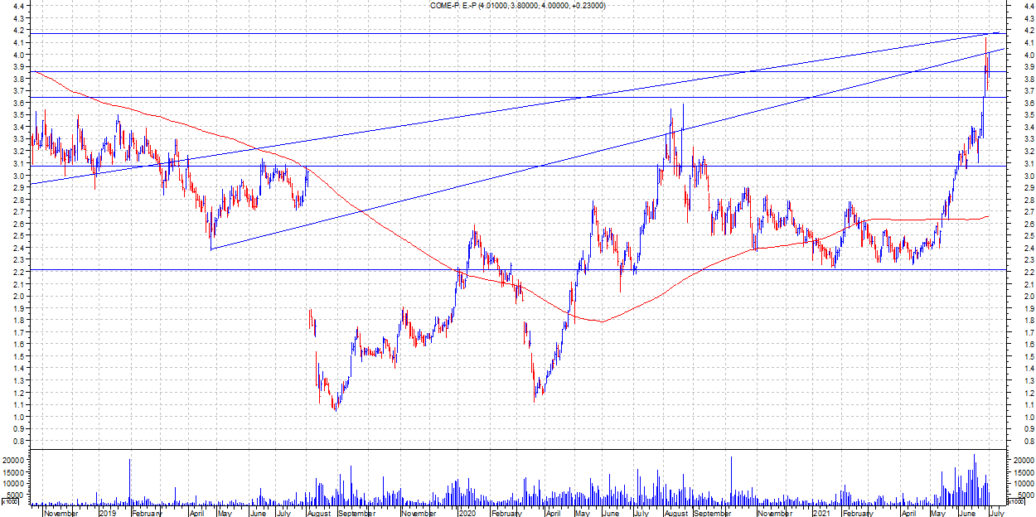Image resolution: width=1036 pixels, height=517 pixels.
Task: Click the leftmost November label on time axis
Action: (61, 513)
